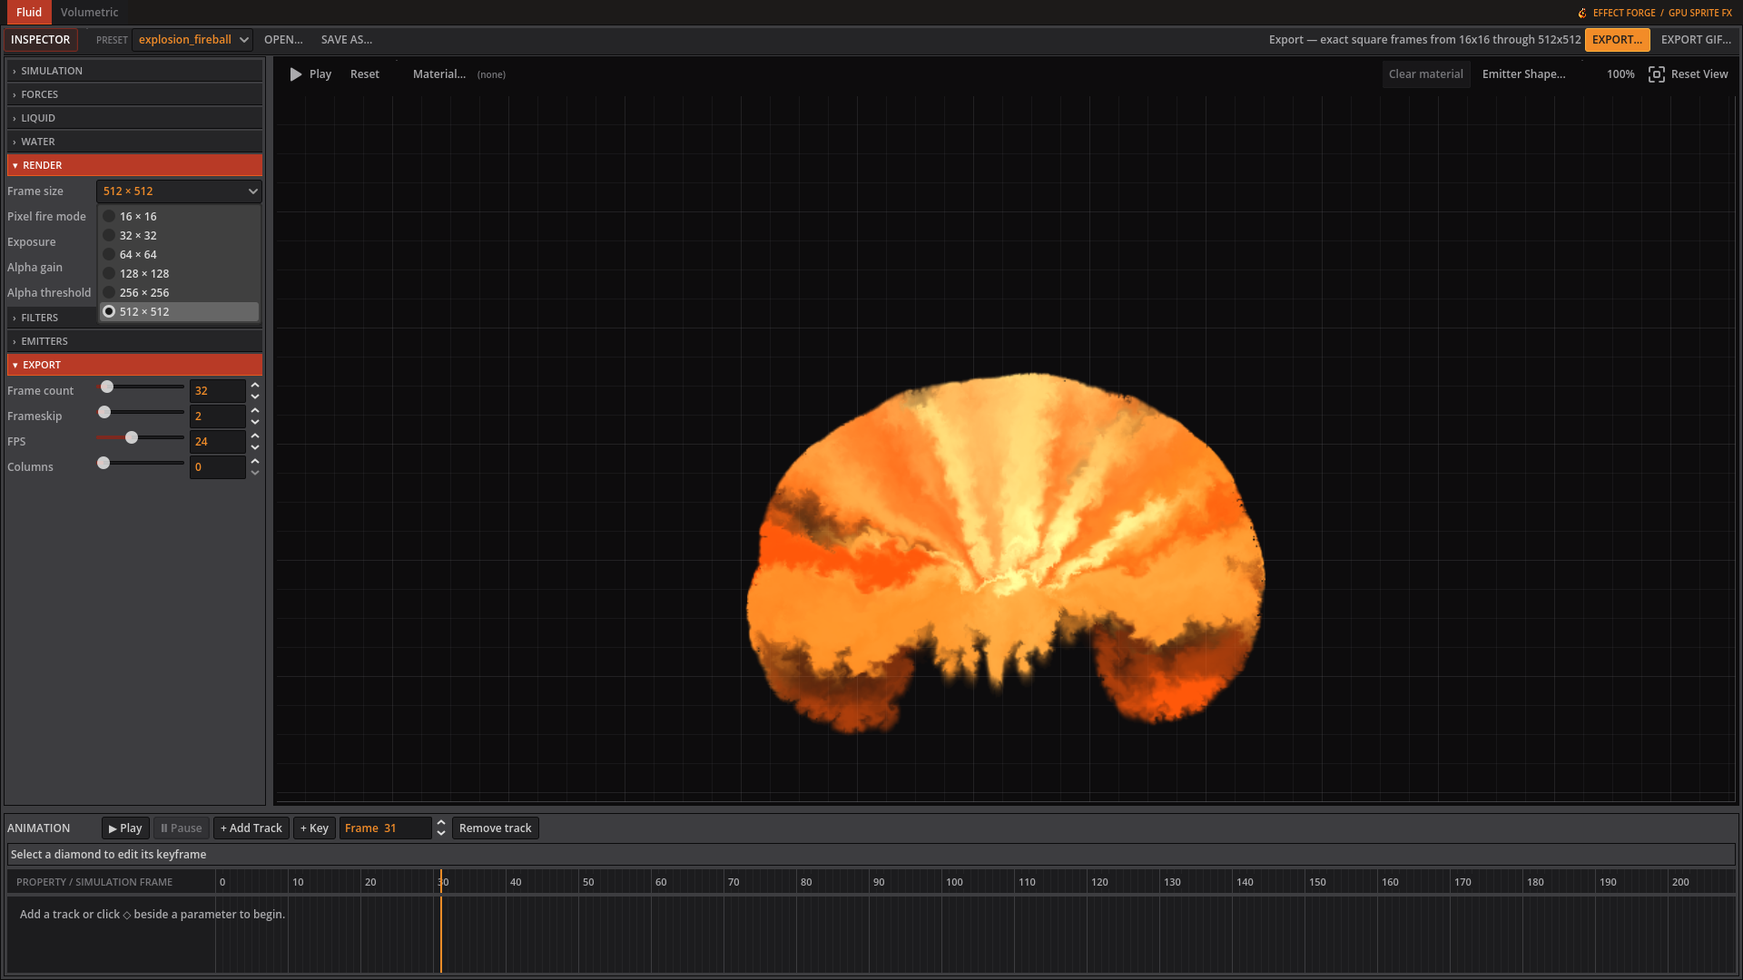Image resolution: width=1743 pixels, height=980 pixels.
Task: Open the Emitter Shape... dialog
Action: tap(1523, 74)
